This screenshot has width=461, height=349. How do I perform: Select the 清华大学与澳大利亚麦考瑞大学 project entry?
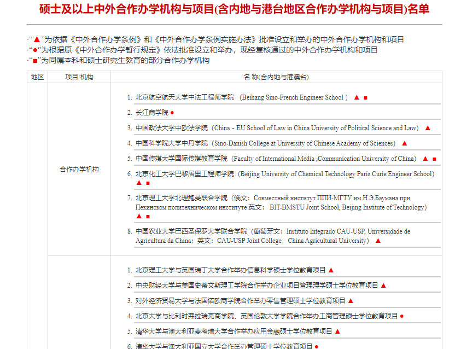[234, 331]
